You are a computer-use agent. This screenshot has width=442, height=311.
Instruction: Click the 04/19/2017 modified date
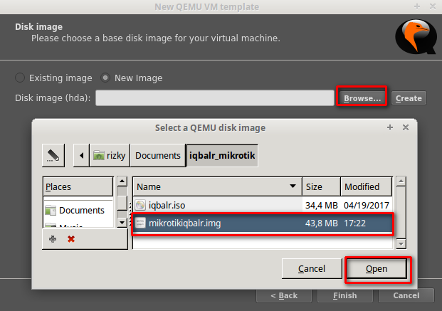point(367,205)
